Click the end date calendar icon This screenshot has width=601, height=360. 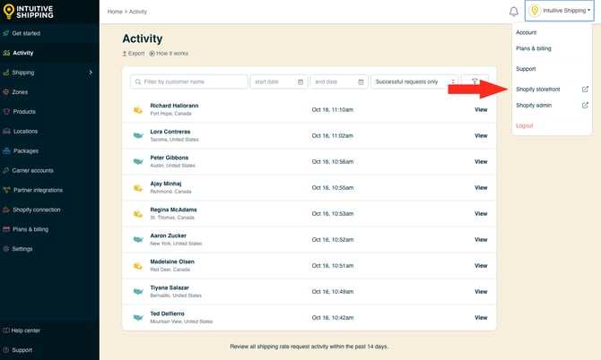(x=361, y=81)
